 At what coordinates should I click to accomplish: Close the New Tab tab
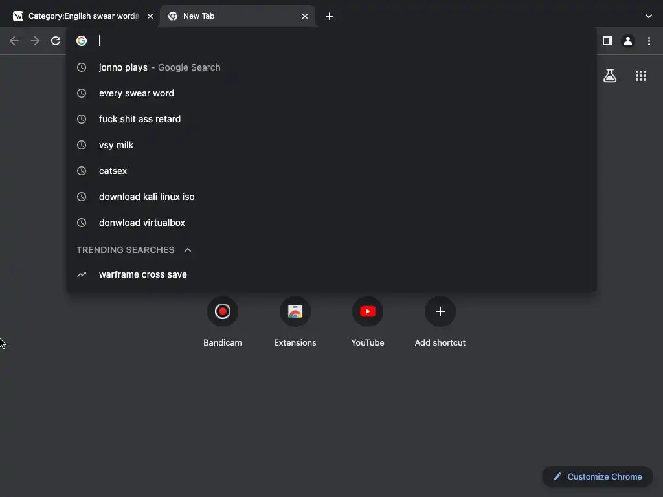pyautogui.click(x=305, y=16)
